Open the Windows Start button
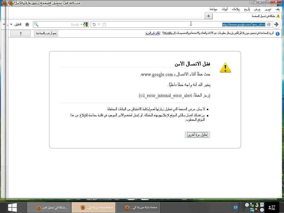The width and height of the screenshot is (284, 213). (12, 207)
